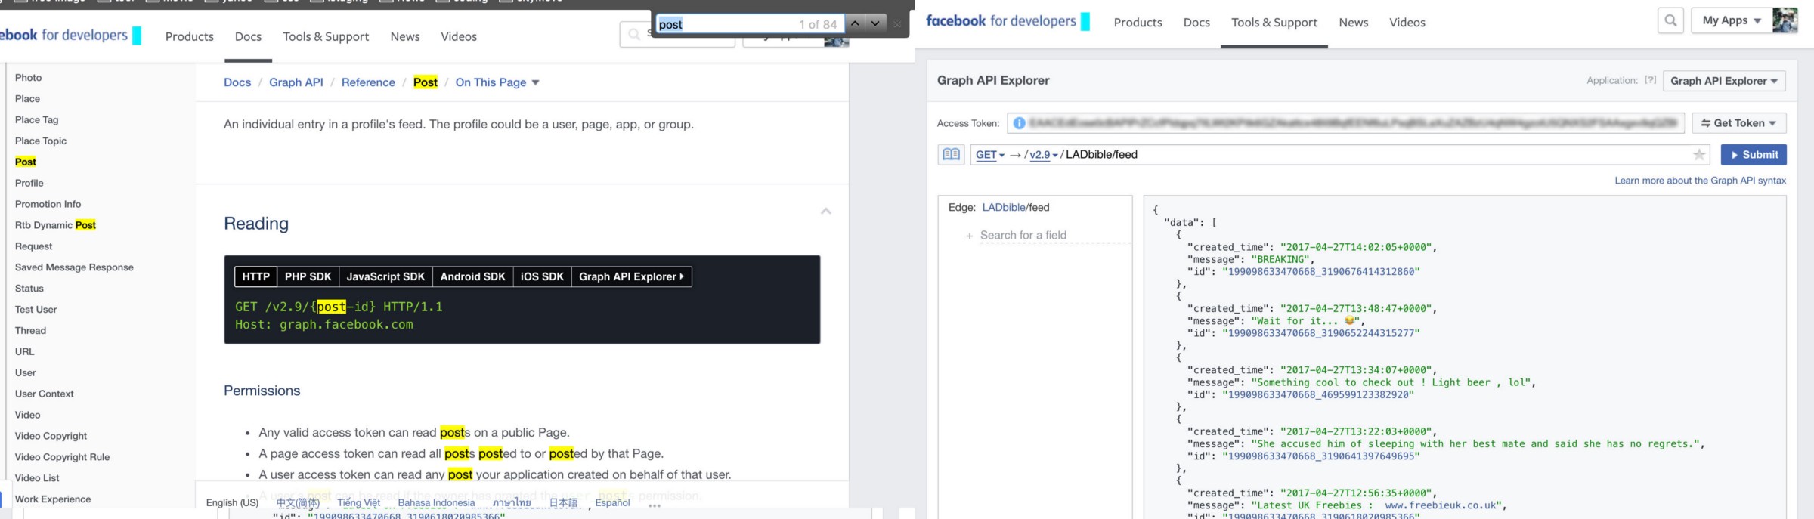Select the HTTP code tab
1814x519 pixels.
(x=256, y=276)
